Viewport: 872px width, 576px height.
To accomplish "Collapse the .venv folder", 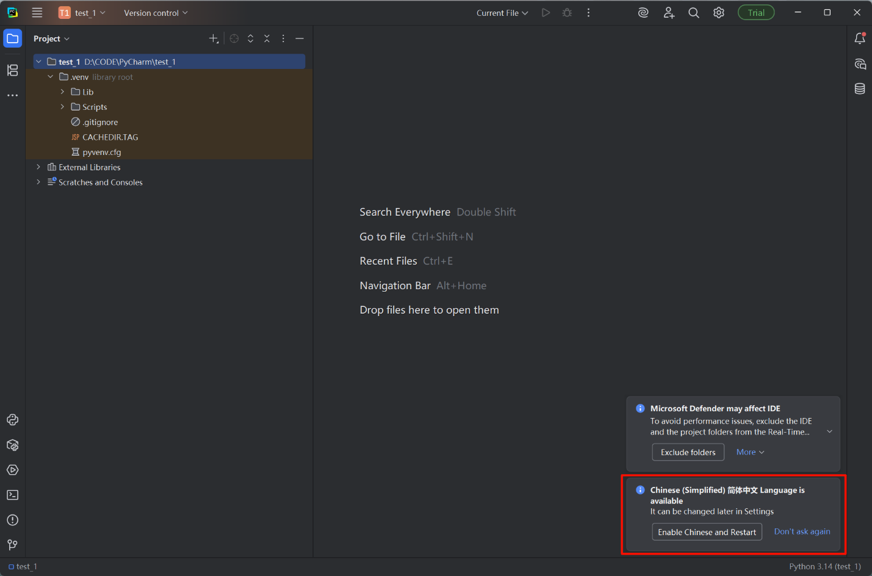I will tap(51, 77).
